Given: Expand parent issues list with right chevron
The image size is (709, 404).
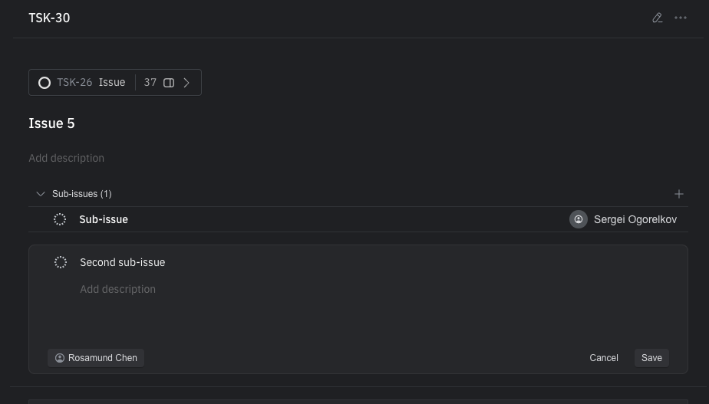Looking at the screenshot, I should tap(186, 83).
